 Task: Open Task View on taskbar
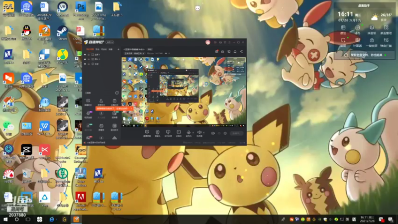click(28, 220)
